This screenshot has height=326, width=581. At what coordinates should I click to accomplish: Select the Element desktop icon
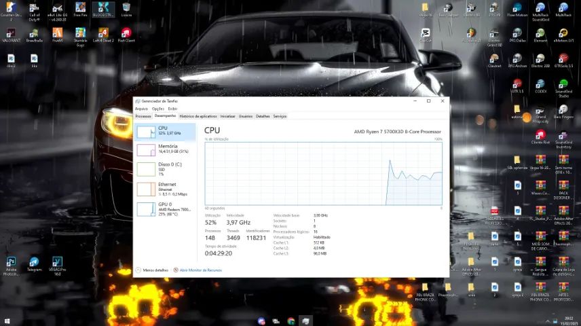pos(540,35)
